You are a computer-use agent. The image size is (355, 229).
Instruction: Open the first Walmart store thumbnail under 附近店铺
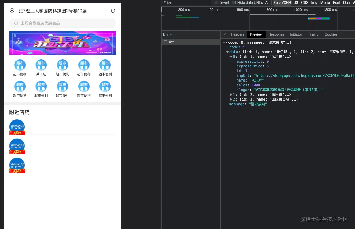[17, 127]
